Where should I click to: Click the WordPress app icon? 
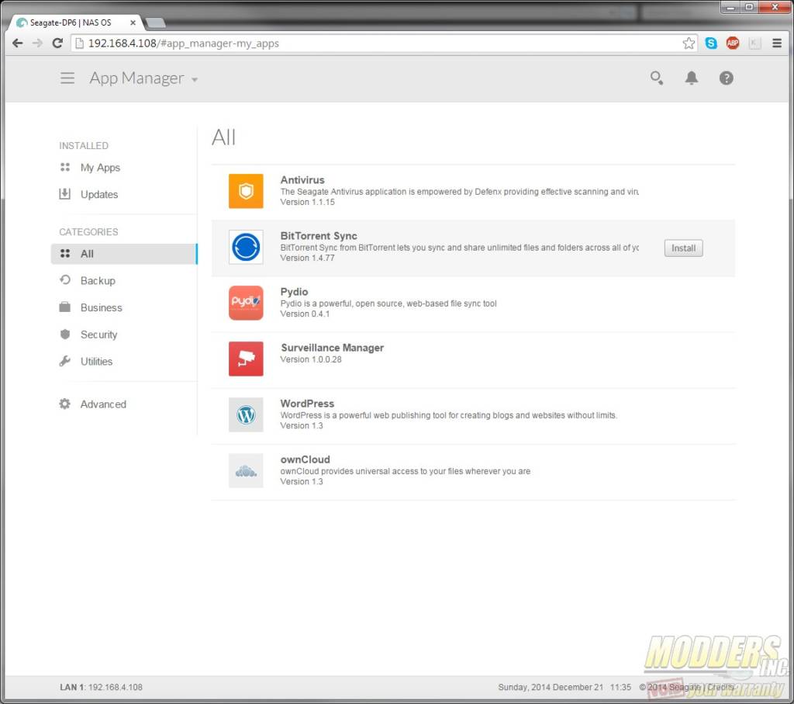[x=246, y=414]
